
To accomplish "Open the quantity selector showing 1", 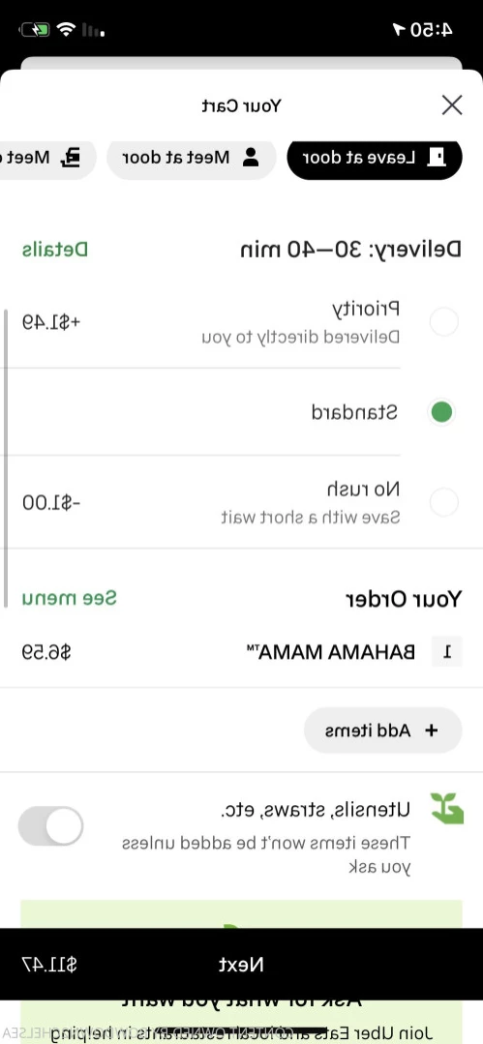I will [x=447, y=652].
